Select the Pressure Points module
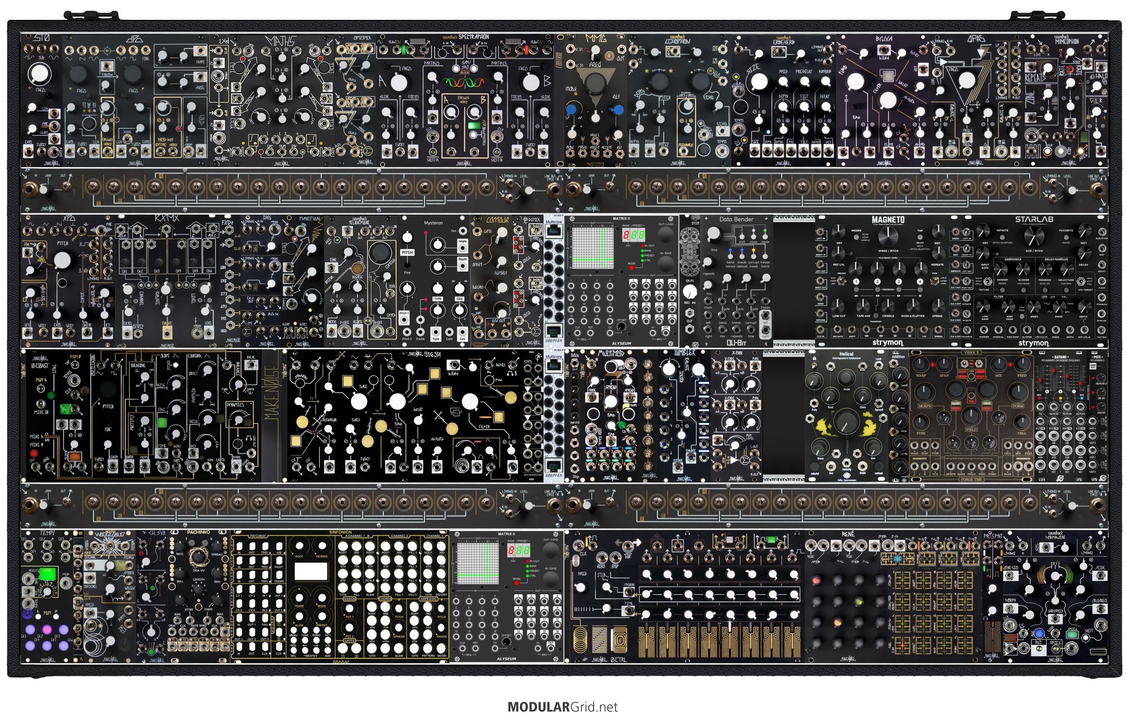1126x718 pixels. 993,596
